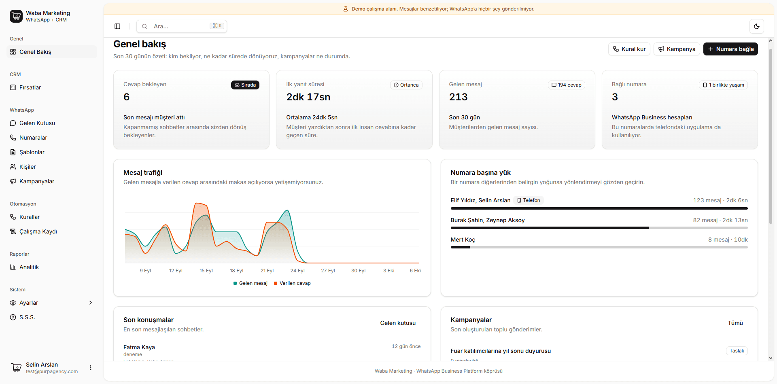The height and width of the screenshot is (384, 777).
Task: Click the Selin Arslan avatar icon
Action: (16, 367)
